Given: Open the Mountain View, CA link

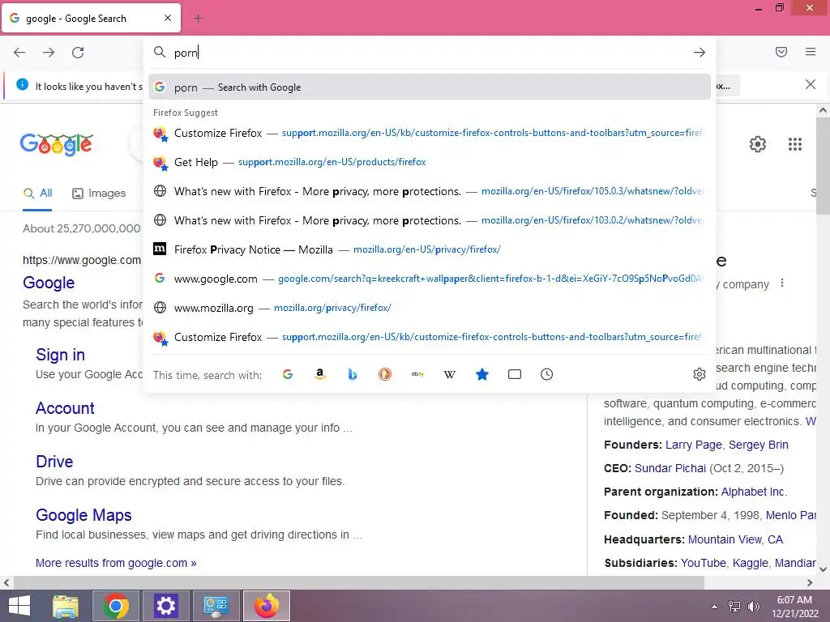Looking at the screenshot, I should (x=735, y=539).
